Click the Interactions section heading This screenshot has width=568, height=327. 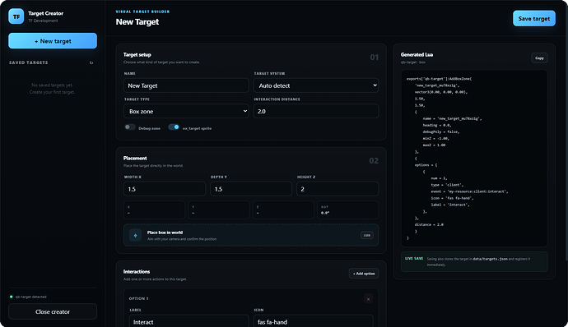coord(137,272)
